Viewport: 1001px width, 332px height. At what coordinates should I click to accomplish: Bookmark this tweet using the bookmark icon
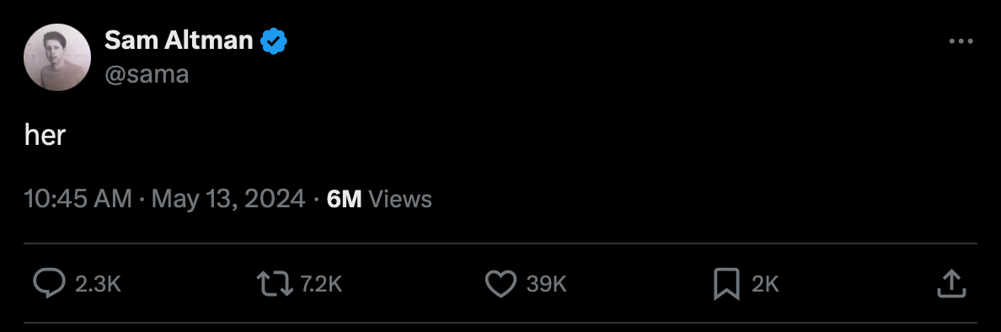tap(725, 284)
